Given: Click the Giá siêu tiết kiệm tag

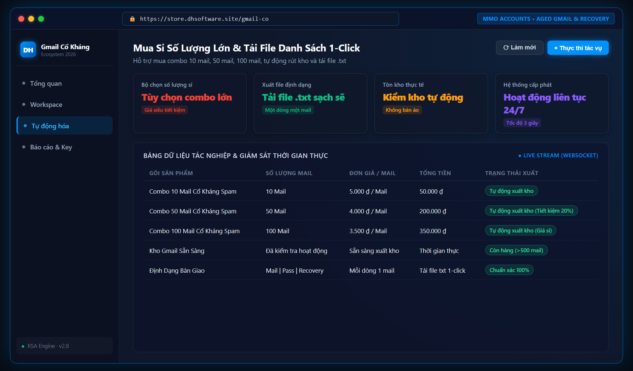Looking at the screenshot, I should point(165,110).
